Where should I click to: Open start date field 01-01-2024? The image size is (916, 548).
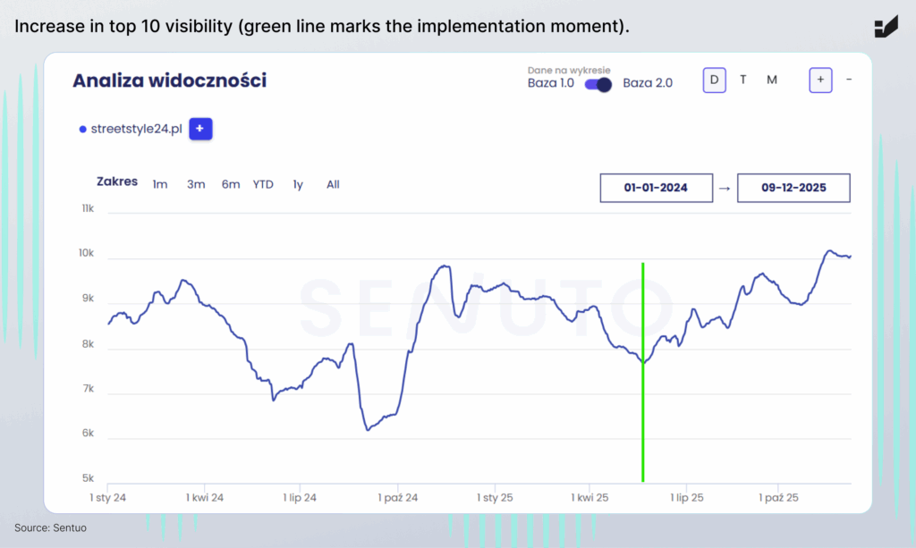tap(656, 189)
